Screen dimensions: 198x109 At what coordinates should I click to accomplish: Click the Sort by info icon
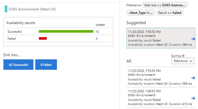183,56
